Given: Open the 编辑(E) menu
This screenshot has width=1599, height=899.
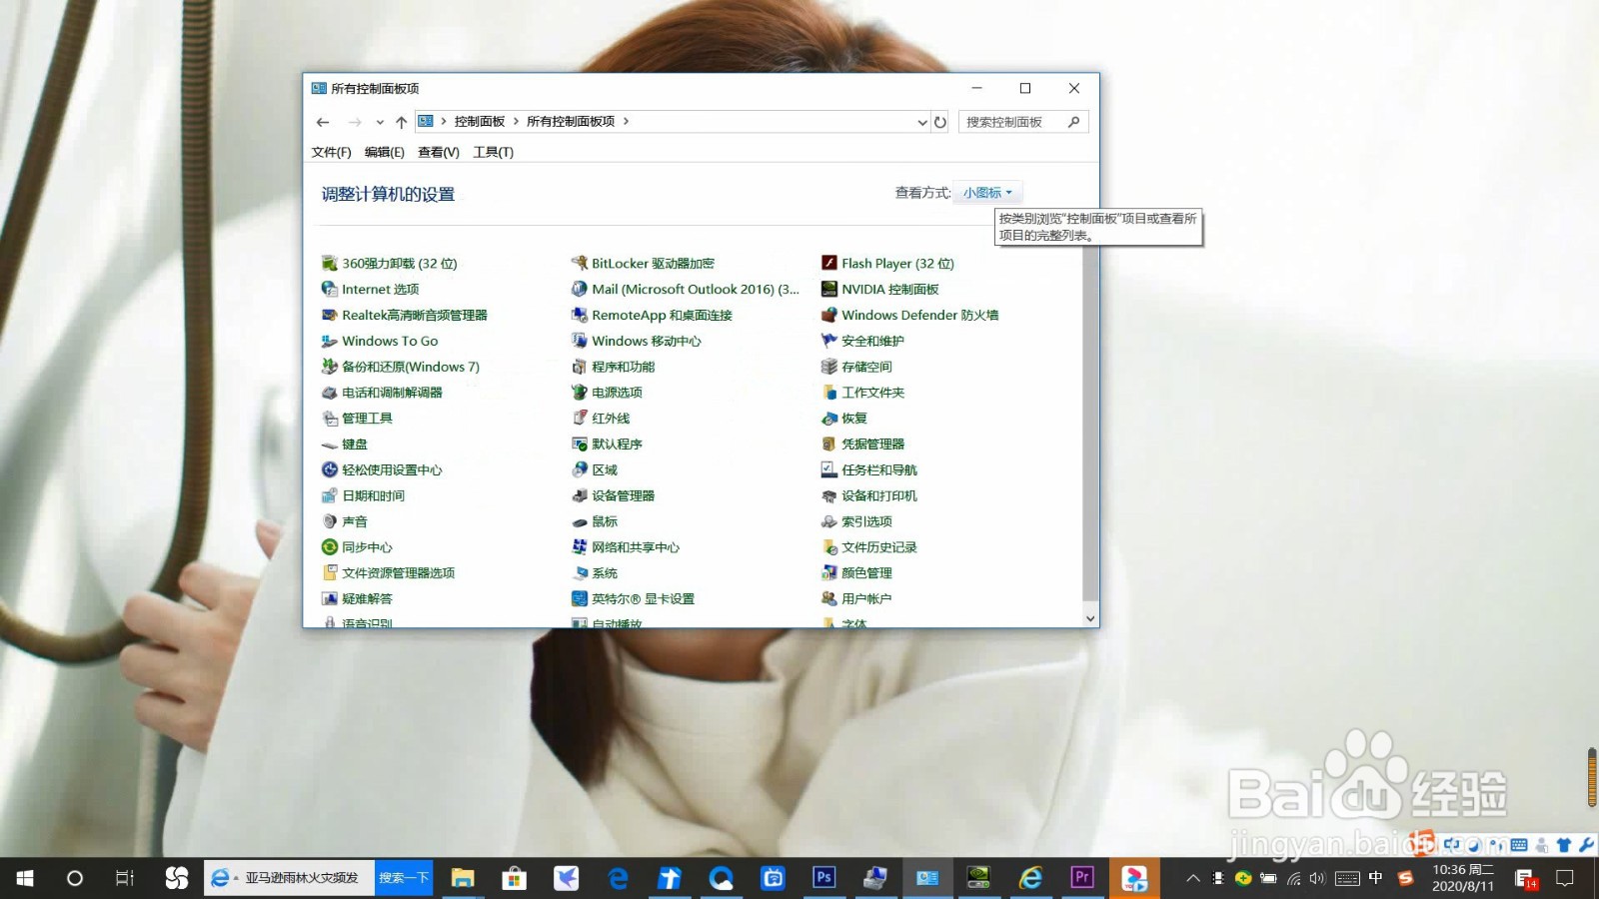Looking at the screenshot, I should 385,152.
